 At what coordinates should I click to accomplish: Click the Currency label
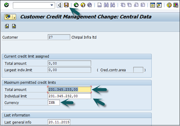click(x=12, y=103)
